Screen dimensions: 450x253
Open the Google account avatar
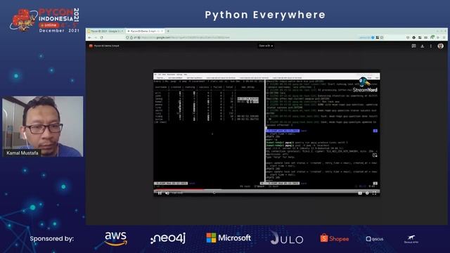tap(441, 46)
